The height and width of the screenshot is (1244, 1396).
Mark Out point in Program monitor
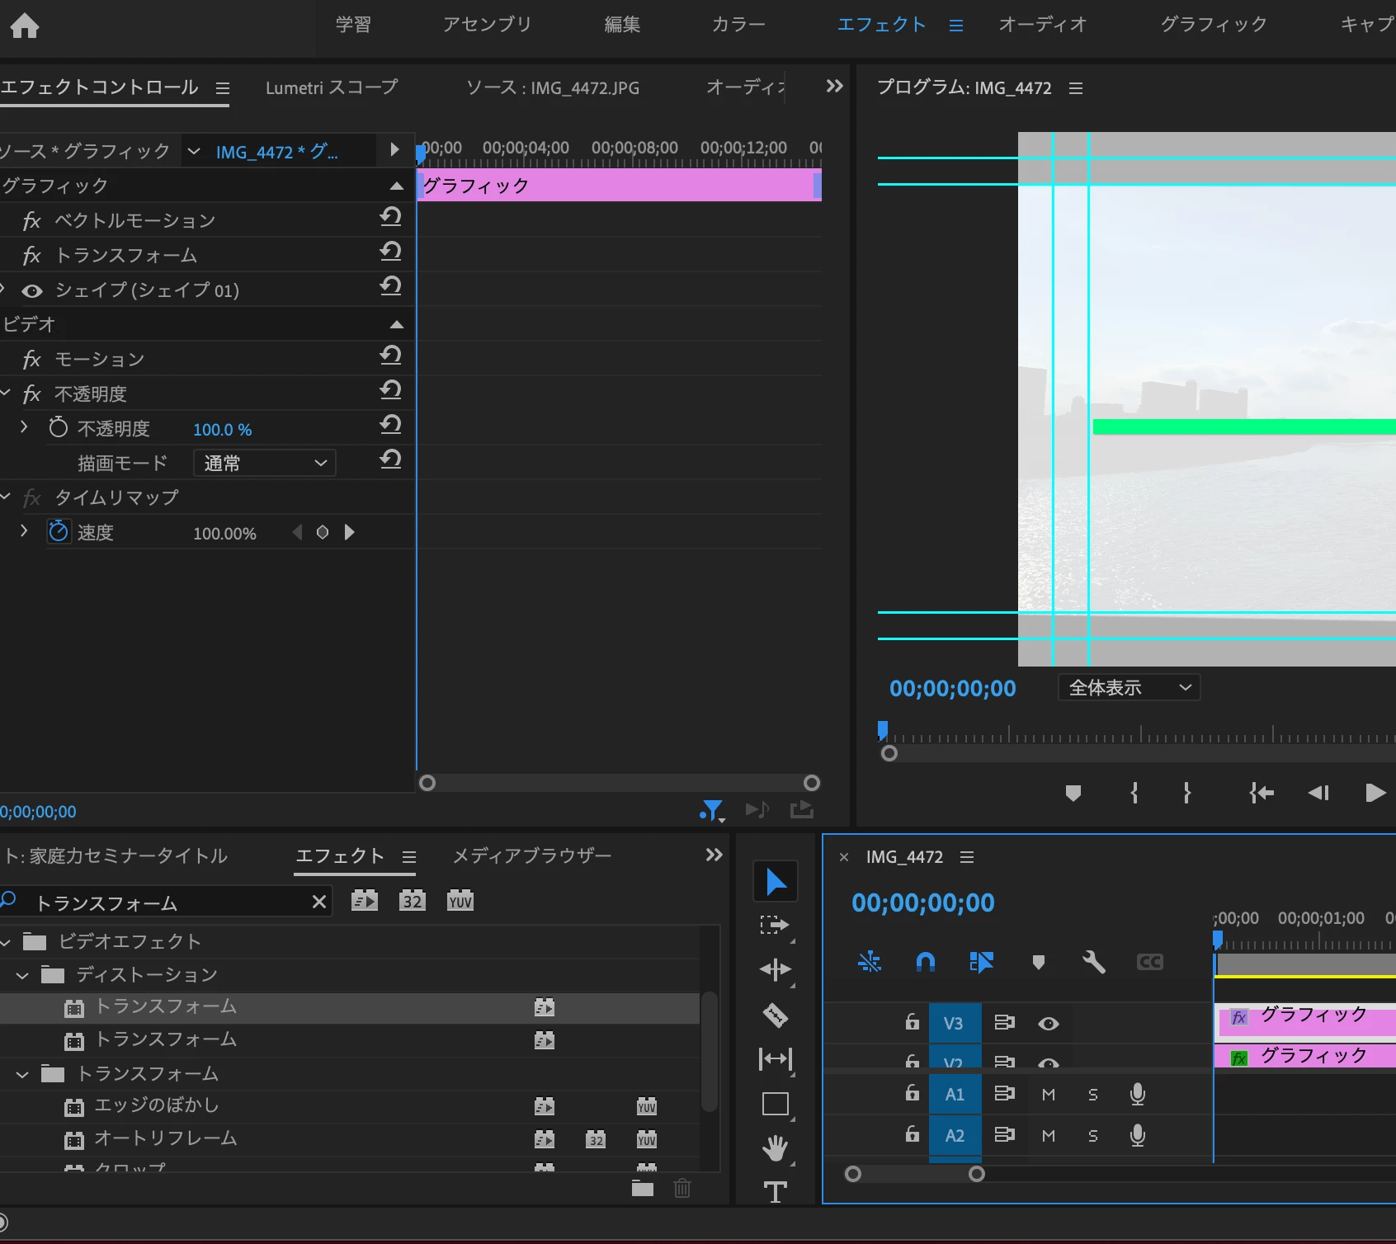1187,794
